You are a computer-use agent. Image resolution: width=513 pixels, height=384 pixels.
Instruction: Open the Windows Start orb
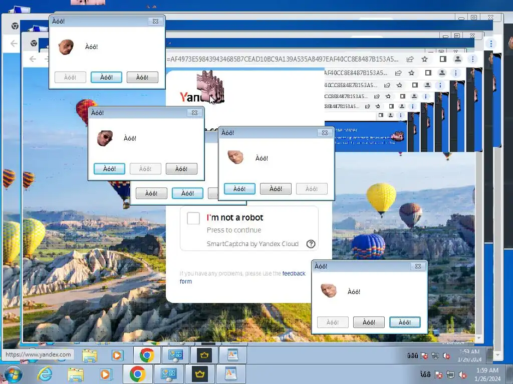click(13, 374)
